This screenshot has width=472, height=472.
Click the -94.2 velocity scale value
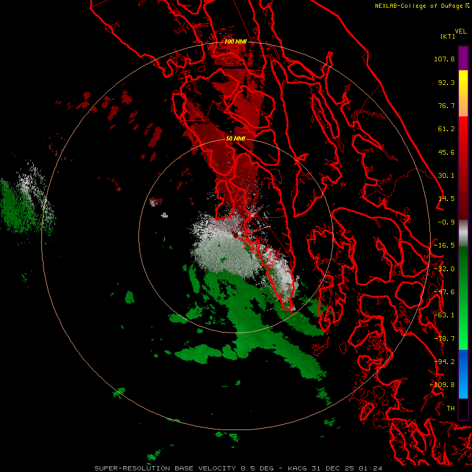pyautogui.click(x=444, y=362)
